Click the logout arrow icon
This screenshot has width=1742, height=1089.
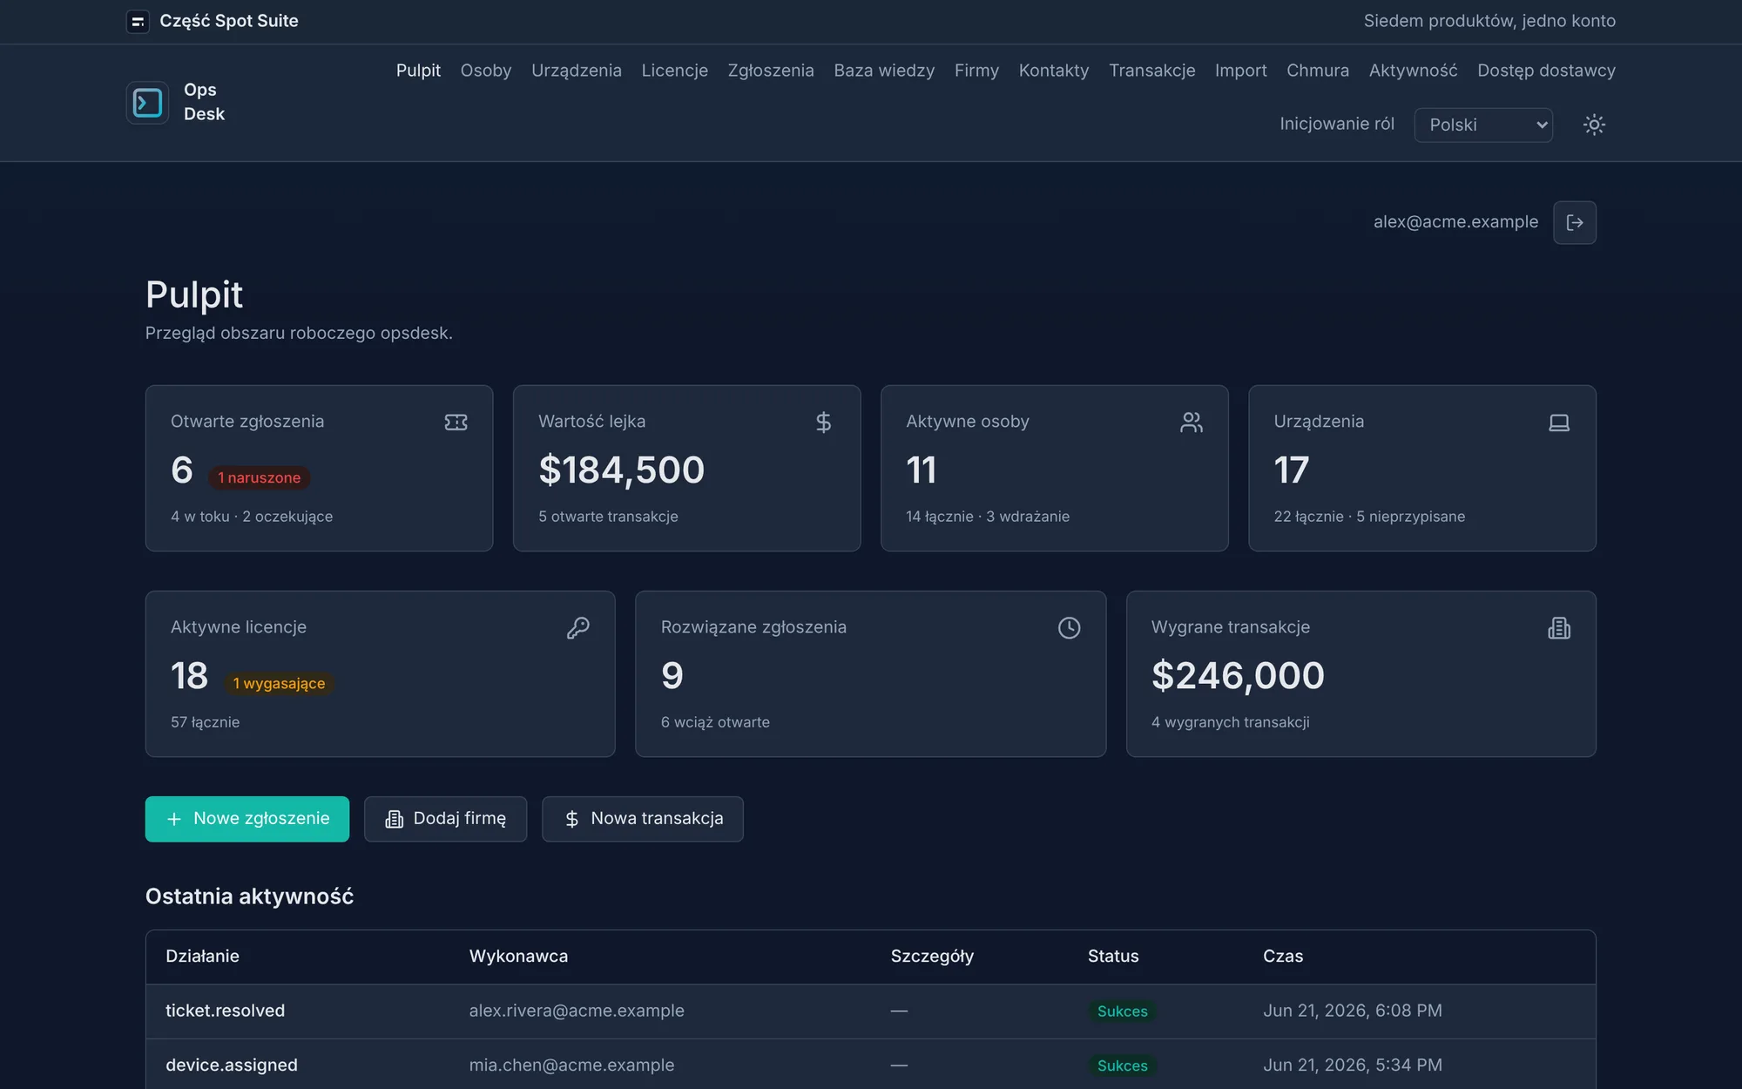click(x=1575, y=222)
